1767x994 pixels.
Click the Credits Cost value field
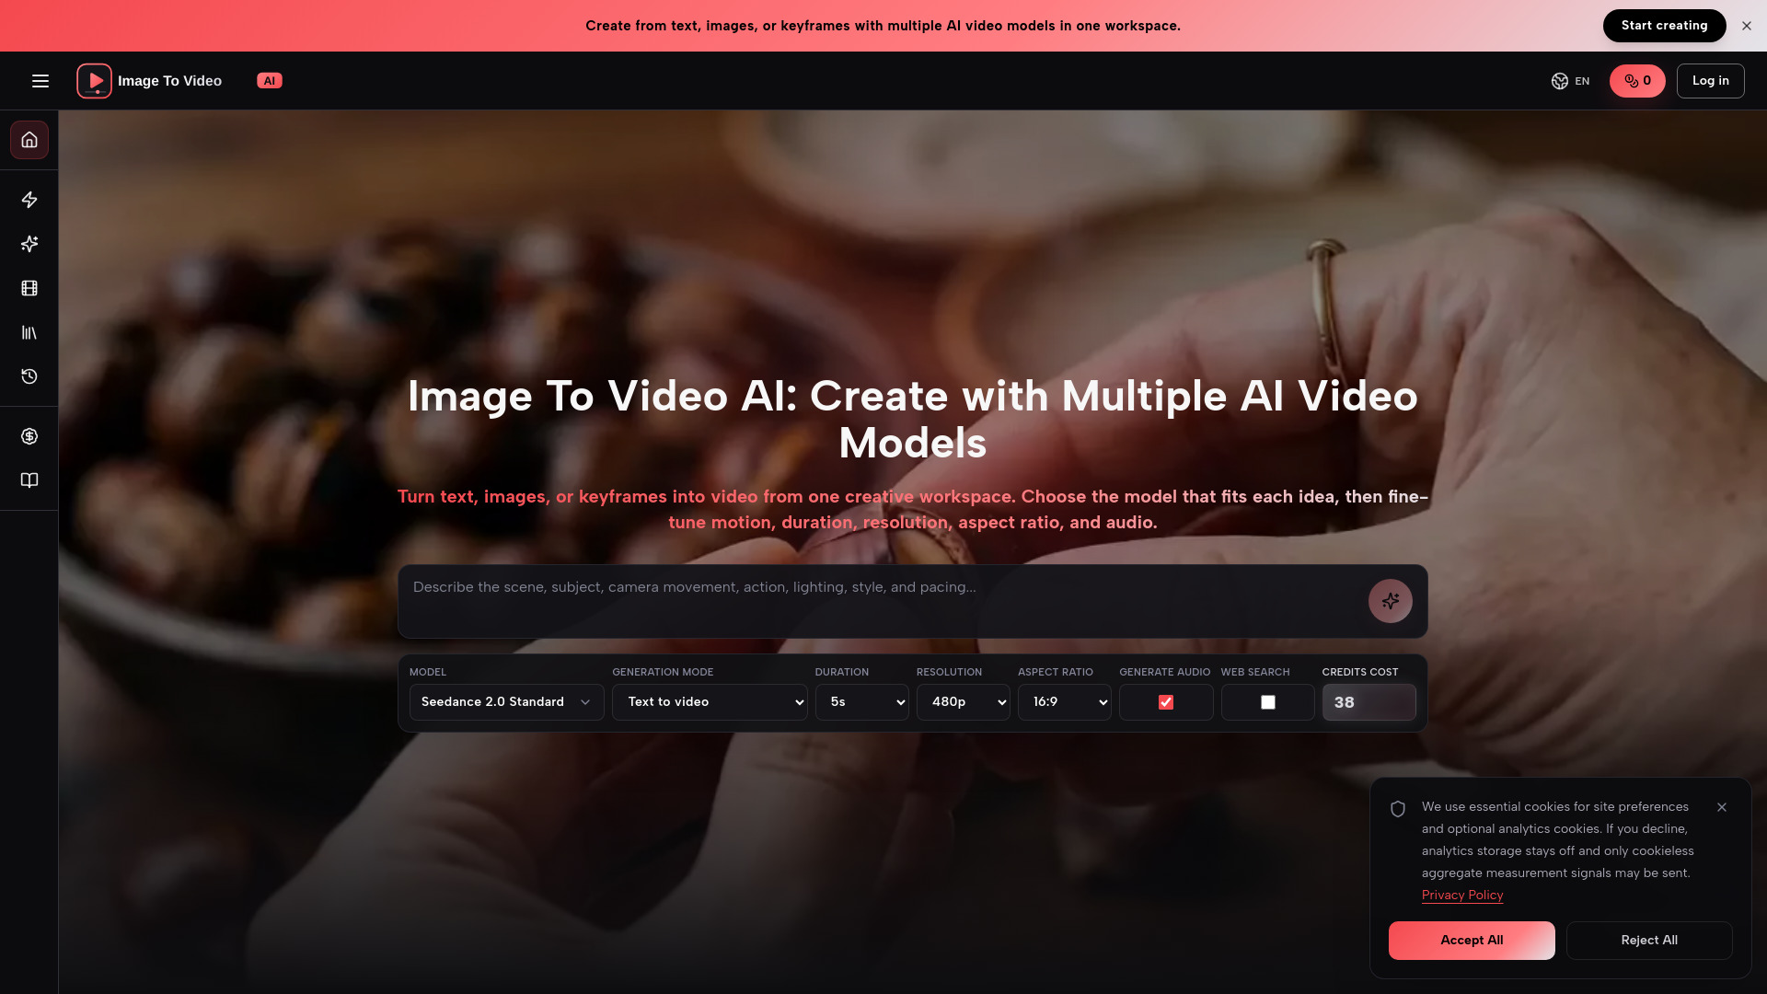click(1369, 702)
